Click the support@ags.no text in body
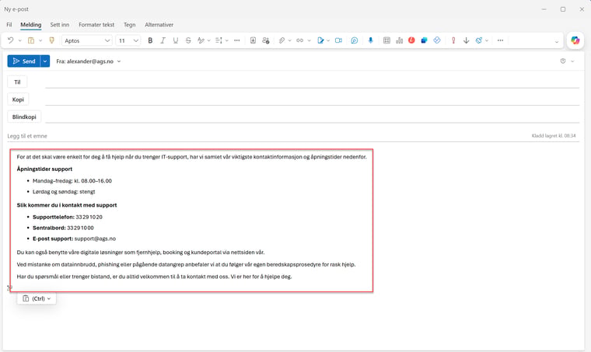 click(95, 239)
